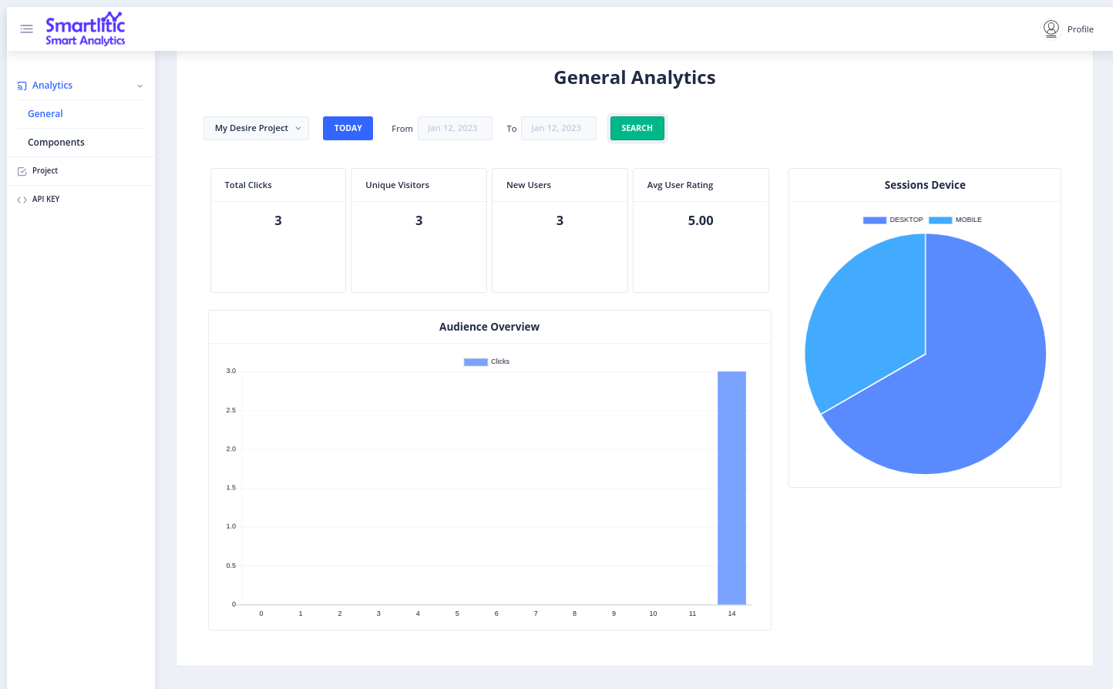Click the Sessions Device panel title

tap(925, 185)
